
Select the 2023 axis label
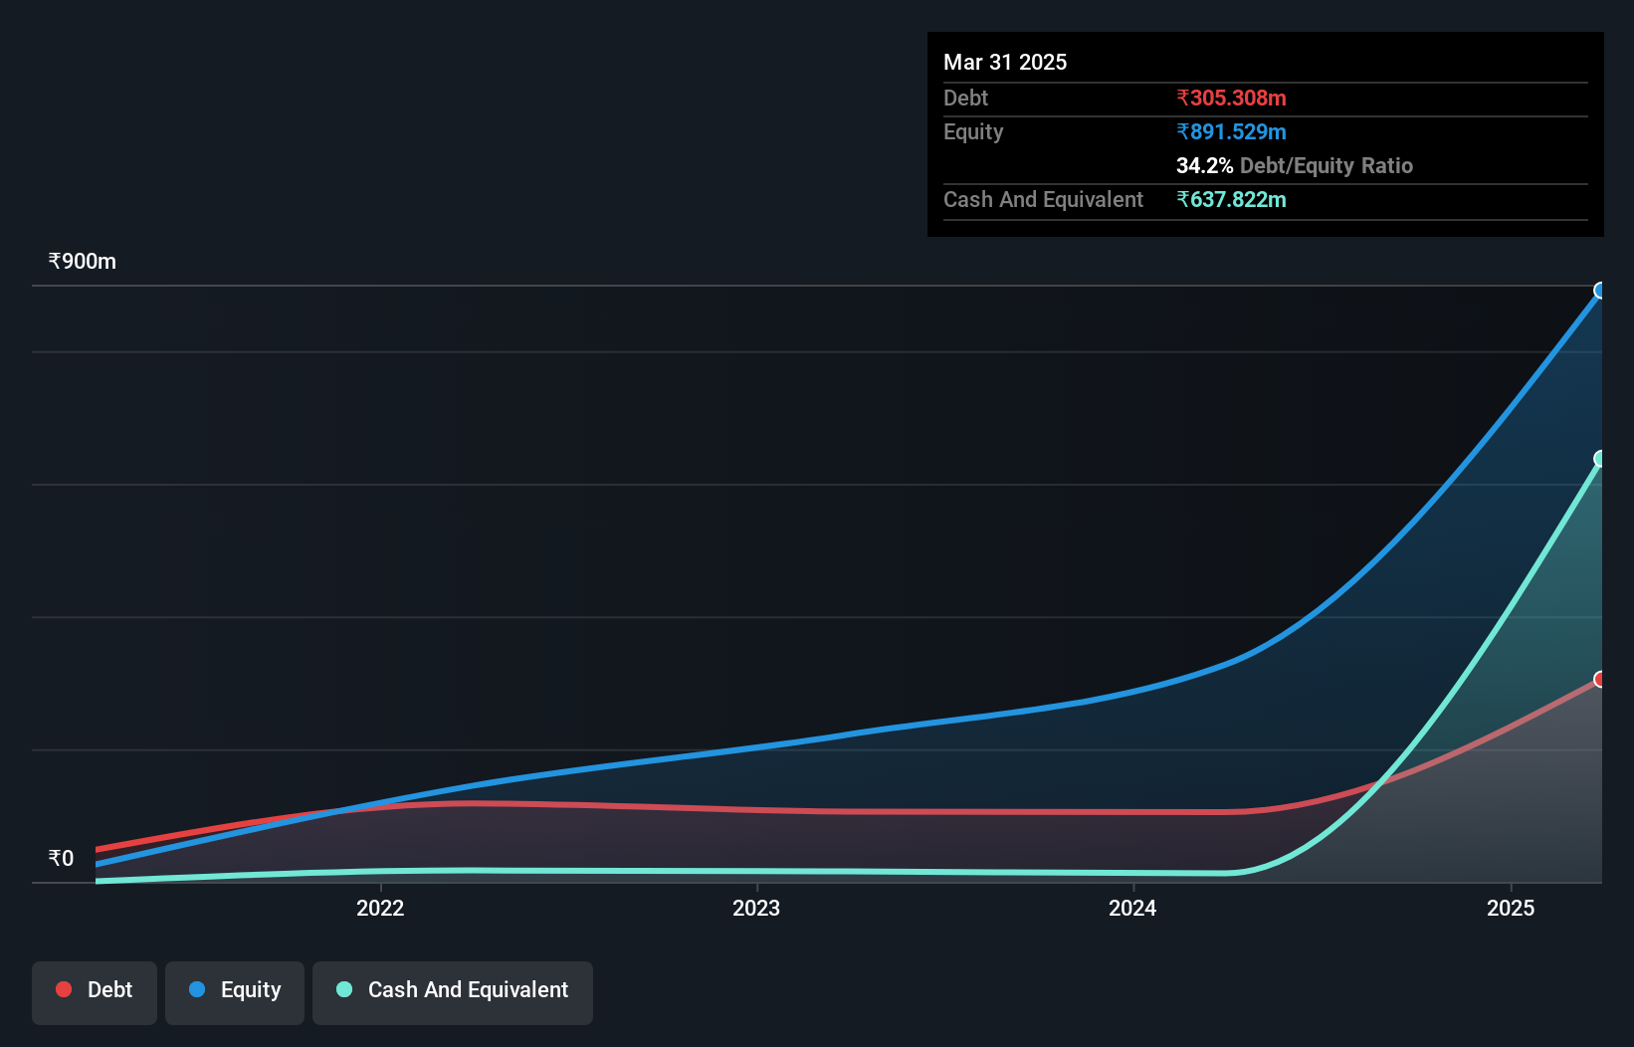click(757, 908)
